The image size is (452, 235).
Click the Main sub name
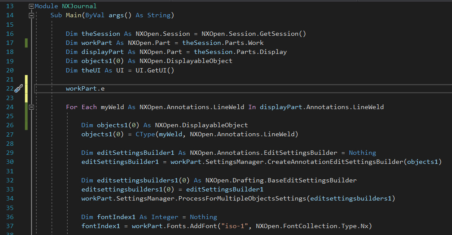[74, 15]
